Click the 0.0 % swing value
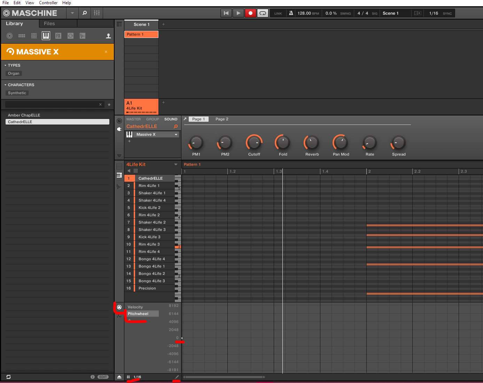Viewport: 483px width, 383px height. coord(331,13)
